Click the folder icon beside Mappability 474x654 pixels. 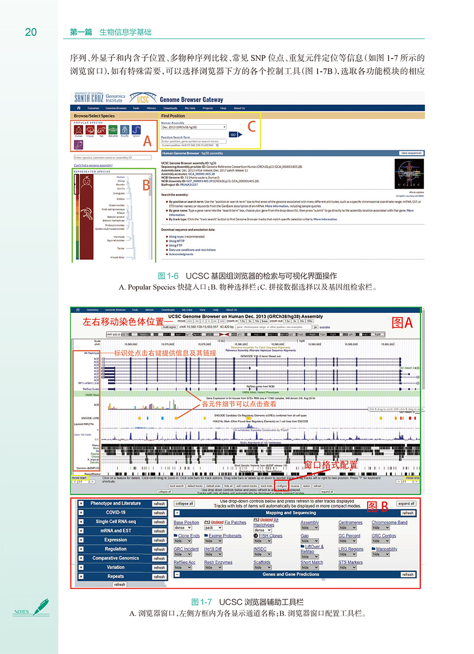(x=373, y=549)
